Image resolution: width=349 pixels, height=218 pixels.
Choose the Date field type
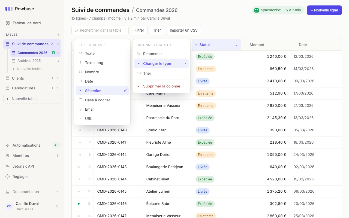click(x=102, y=81)
